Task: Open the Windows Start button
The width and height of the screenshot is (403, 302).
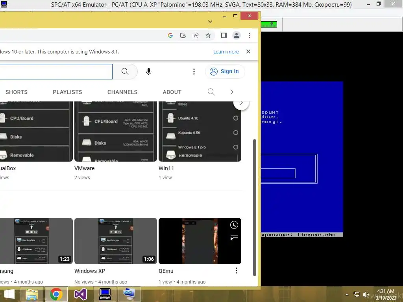Action: (9, 294)
